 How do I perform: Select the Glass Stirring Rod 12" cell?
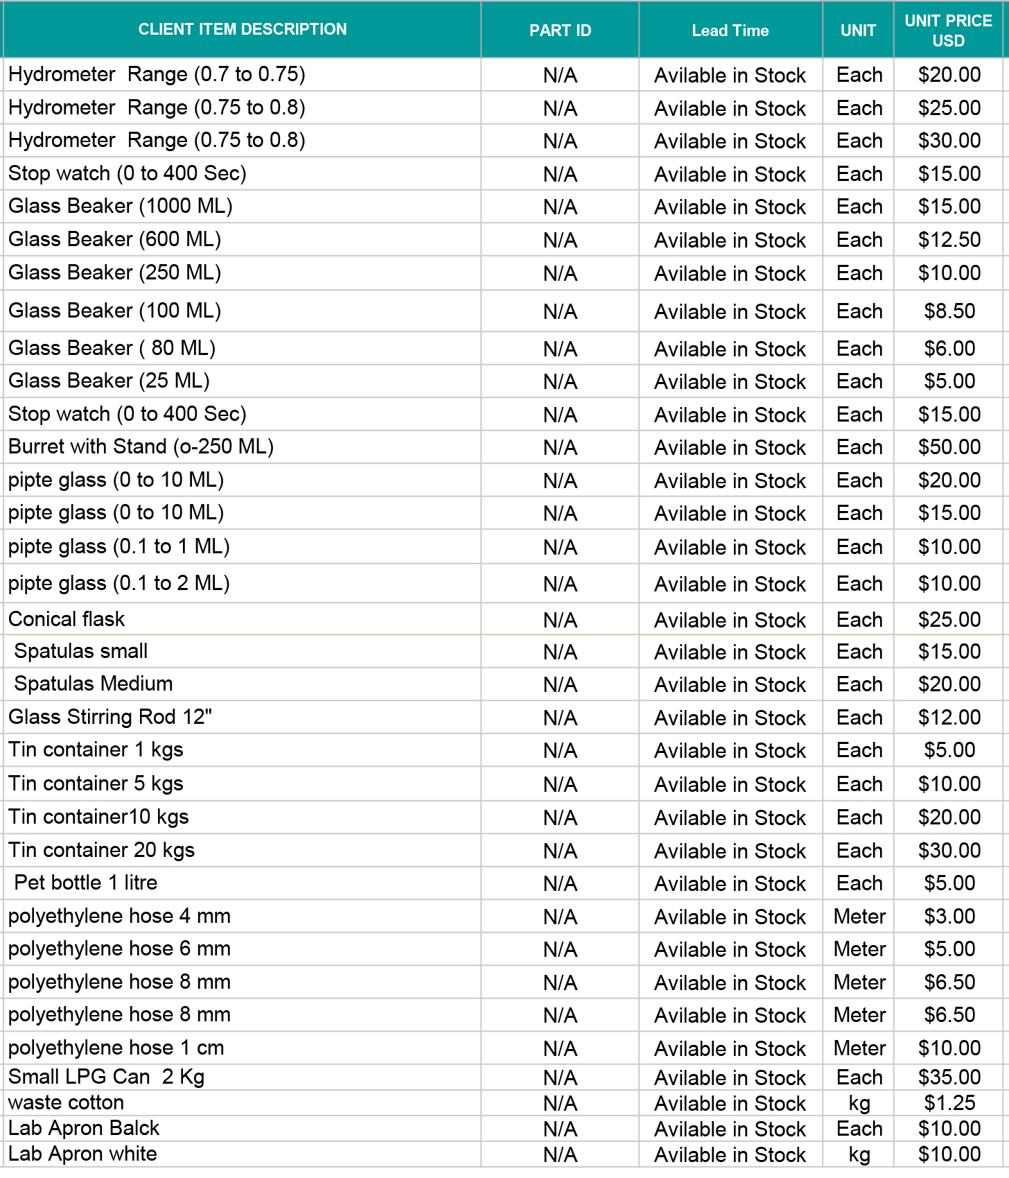(110, 717)
